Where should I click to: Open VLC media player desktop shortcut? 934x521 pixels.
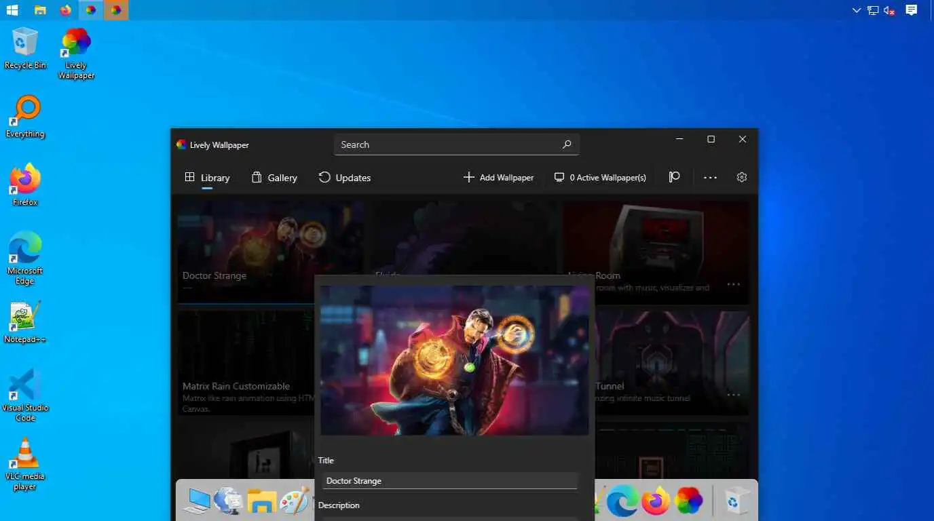pos(25,464)
